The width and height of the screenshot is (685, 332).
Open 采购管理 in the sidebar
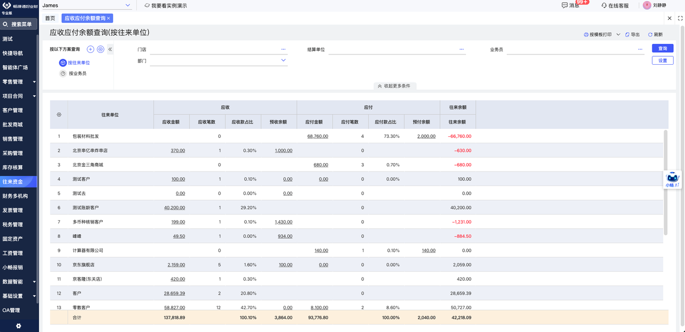pos(13,153)
